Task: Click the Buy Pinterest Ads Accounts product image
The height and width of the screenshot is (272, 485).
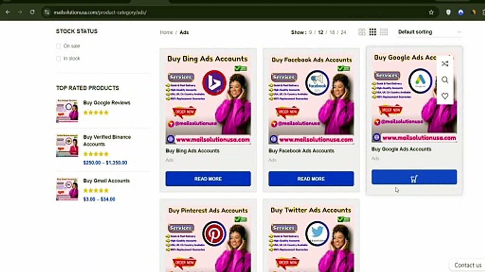Action: pos(208,238)
